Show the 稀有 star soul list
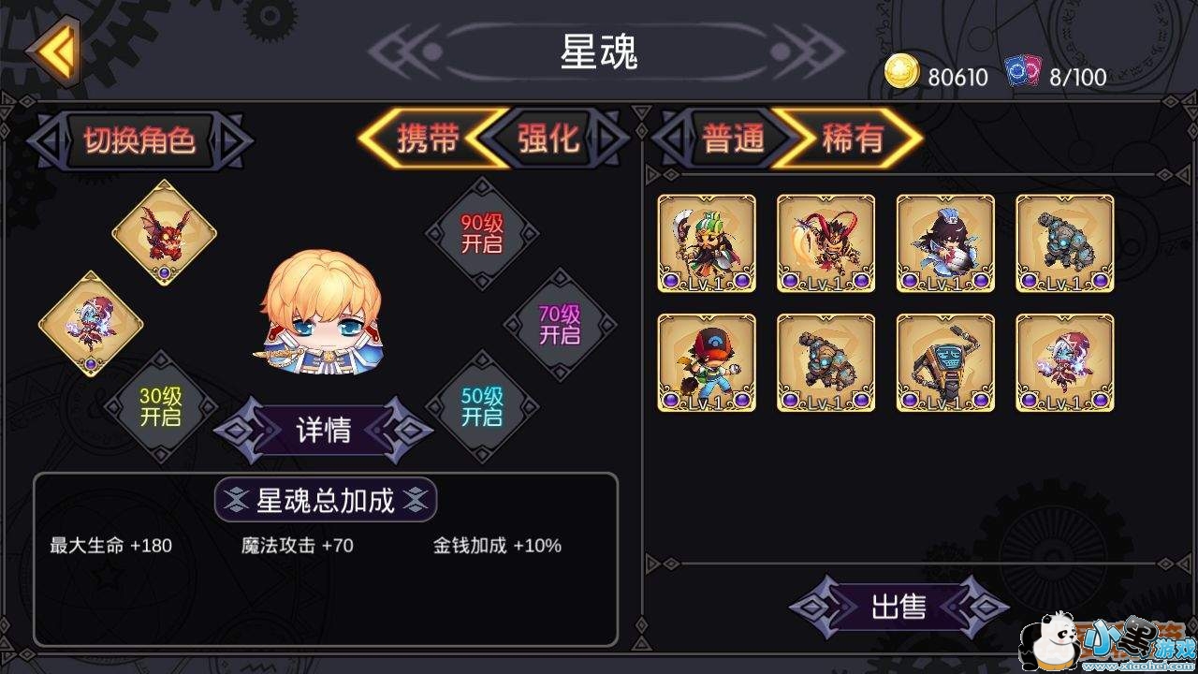 pos(852,139)
